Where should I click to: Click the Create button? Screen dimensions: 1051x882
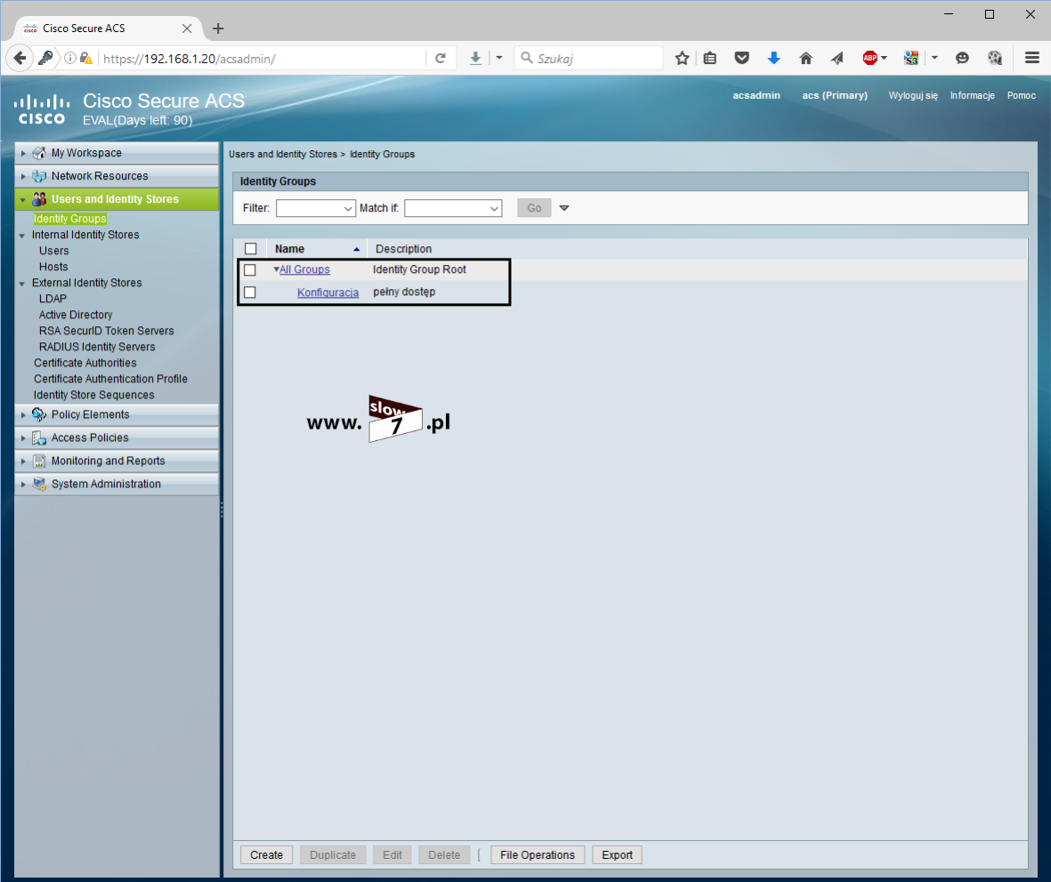click(x=267, y=855)
